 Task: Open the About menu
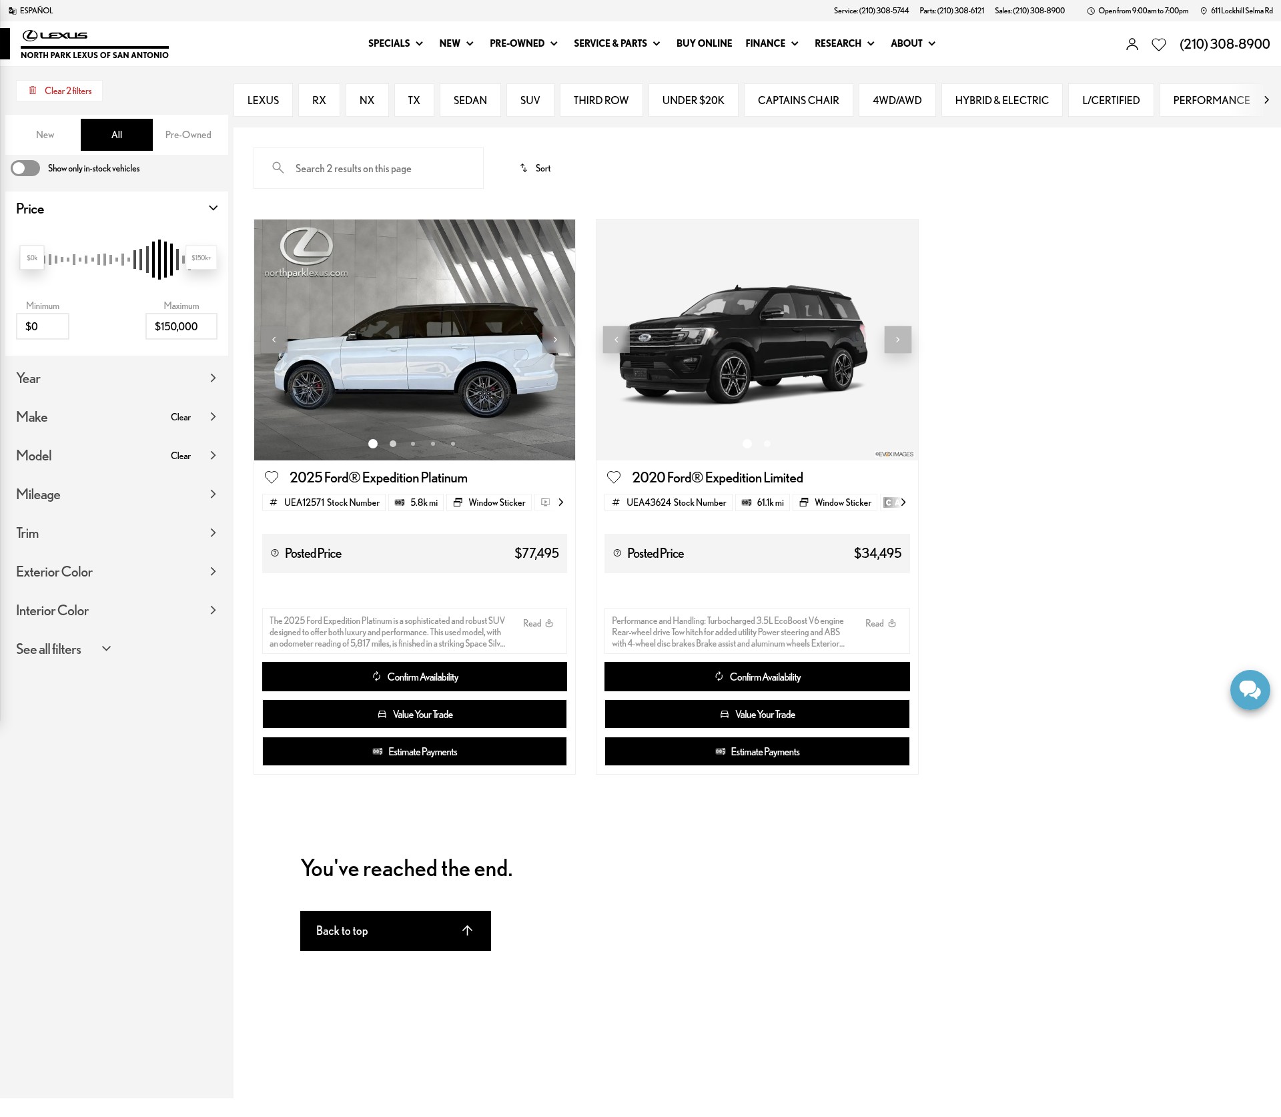click(913, 43)
